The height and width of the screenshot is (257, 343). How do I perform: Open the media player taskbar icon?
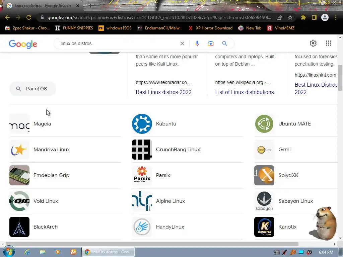point(58,252)
